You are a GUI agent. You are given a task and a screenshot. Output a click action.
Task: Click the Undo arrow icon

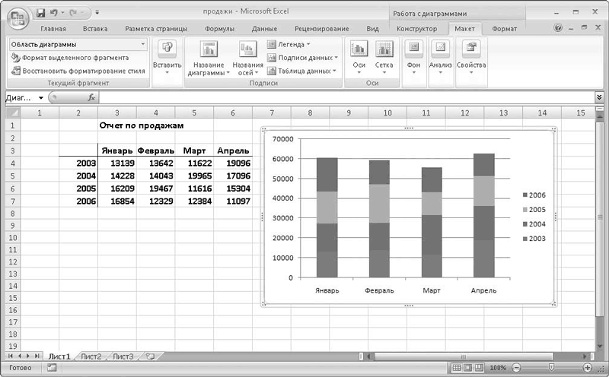(x=55, y=13)
